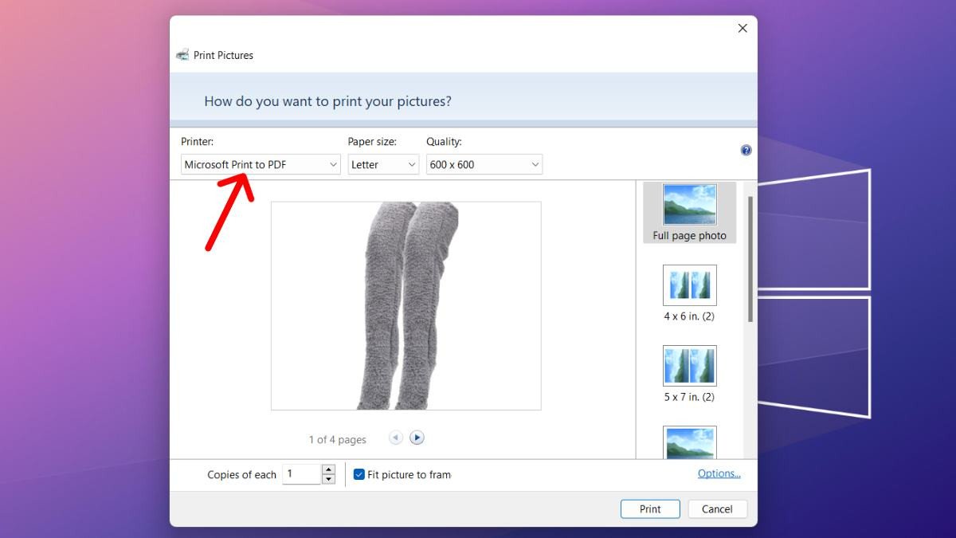
Task: Select the partially visible bottom layout thumbnail
Action: pos(689,442)
